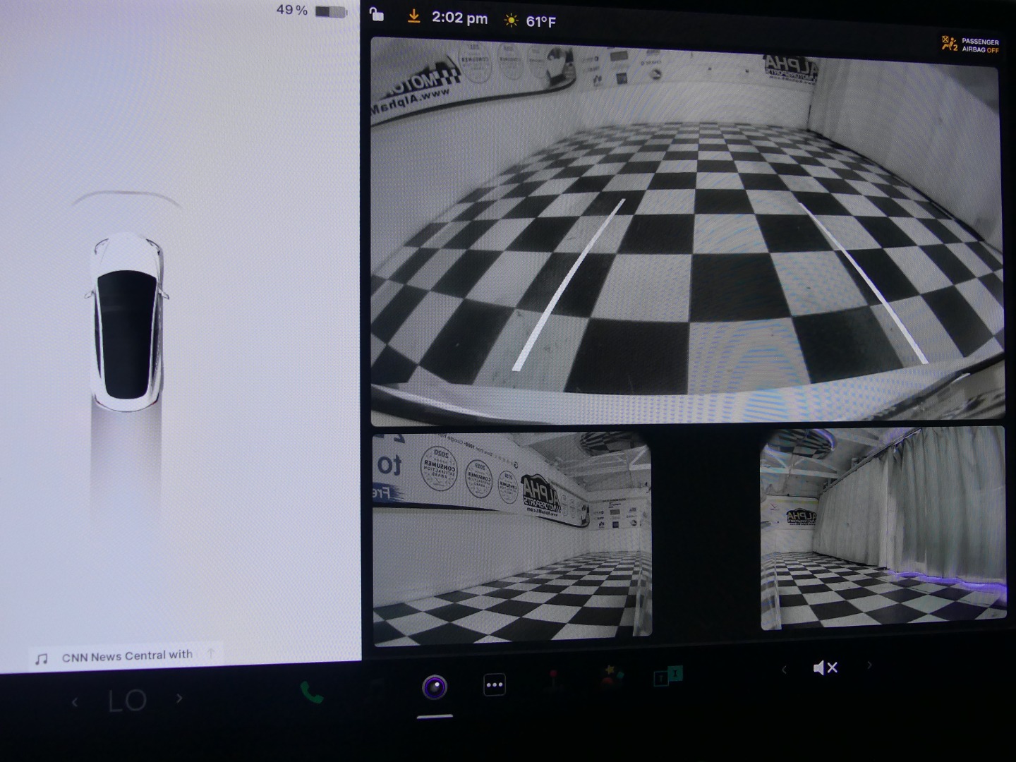Image resolution: width=1016 pixels, height=762 pixels.
Task: Increase volume with the right arrow
Action: pyautogui.click(x=869, y=665)
